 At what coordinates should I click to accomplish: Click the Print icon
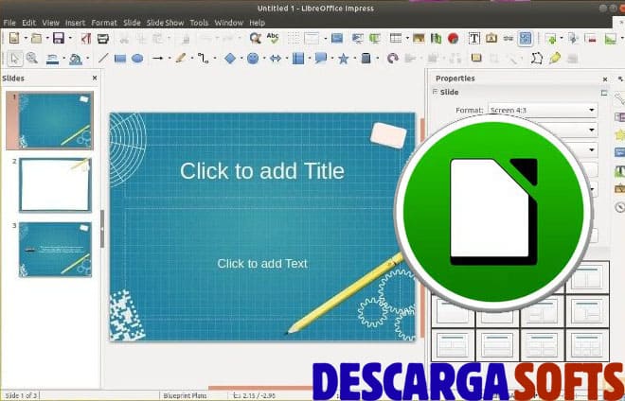[103, 38]
